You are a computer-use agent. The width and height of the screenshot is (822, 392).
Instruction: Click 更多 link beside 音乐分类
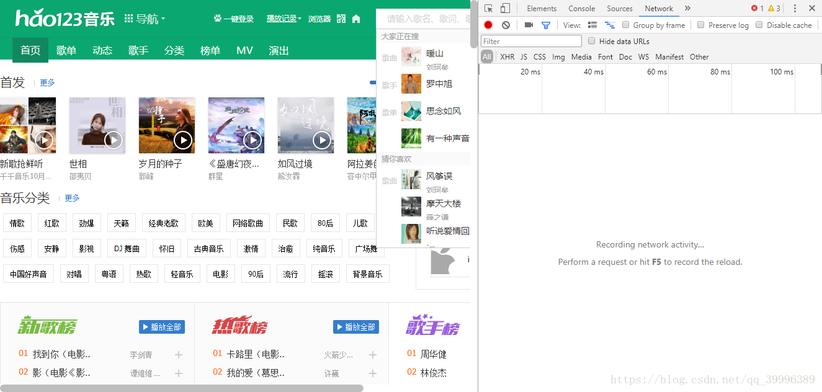(72, 198)
